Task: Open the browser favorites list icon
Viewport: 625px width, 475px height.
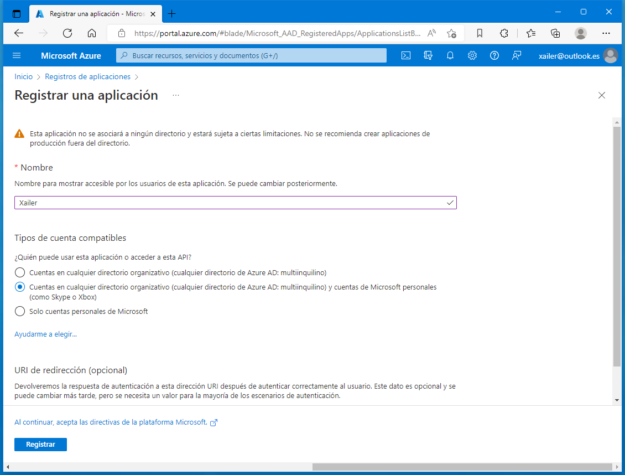Action: (530, 33)
